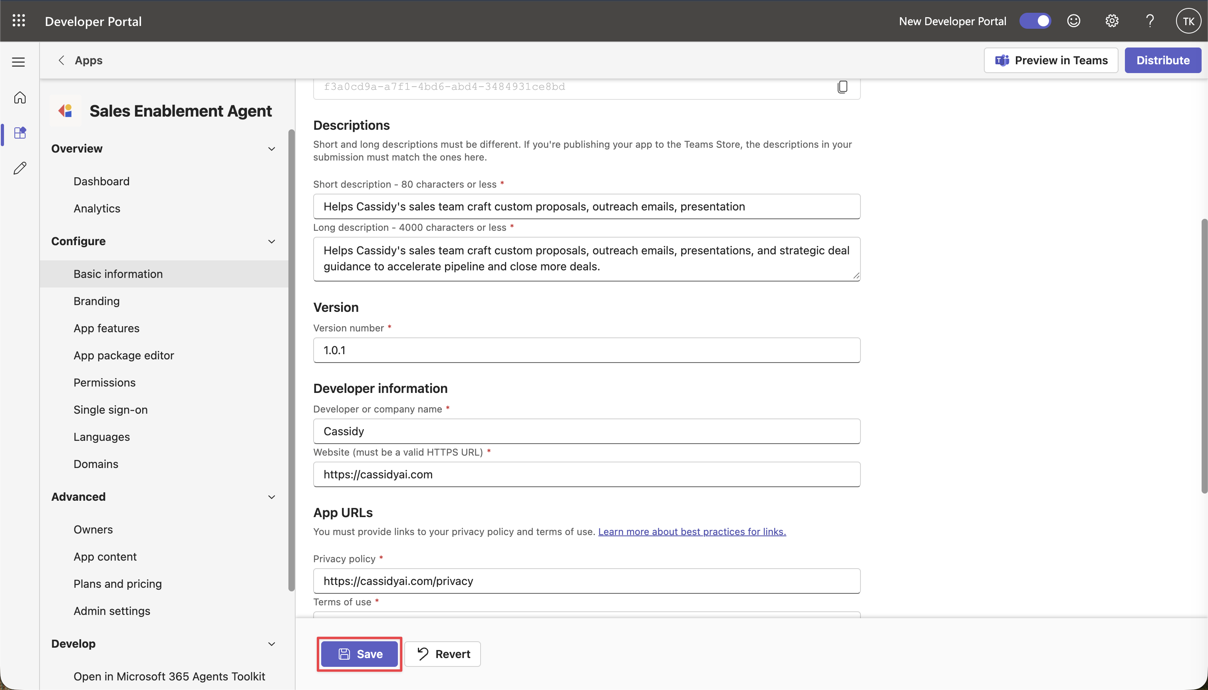Click the Developer Portal title
This screenshot has width=1208, height=690.
tap(93, 21)
